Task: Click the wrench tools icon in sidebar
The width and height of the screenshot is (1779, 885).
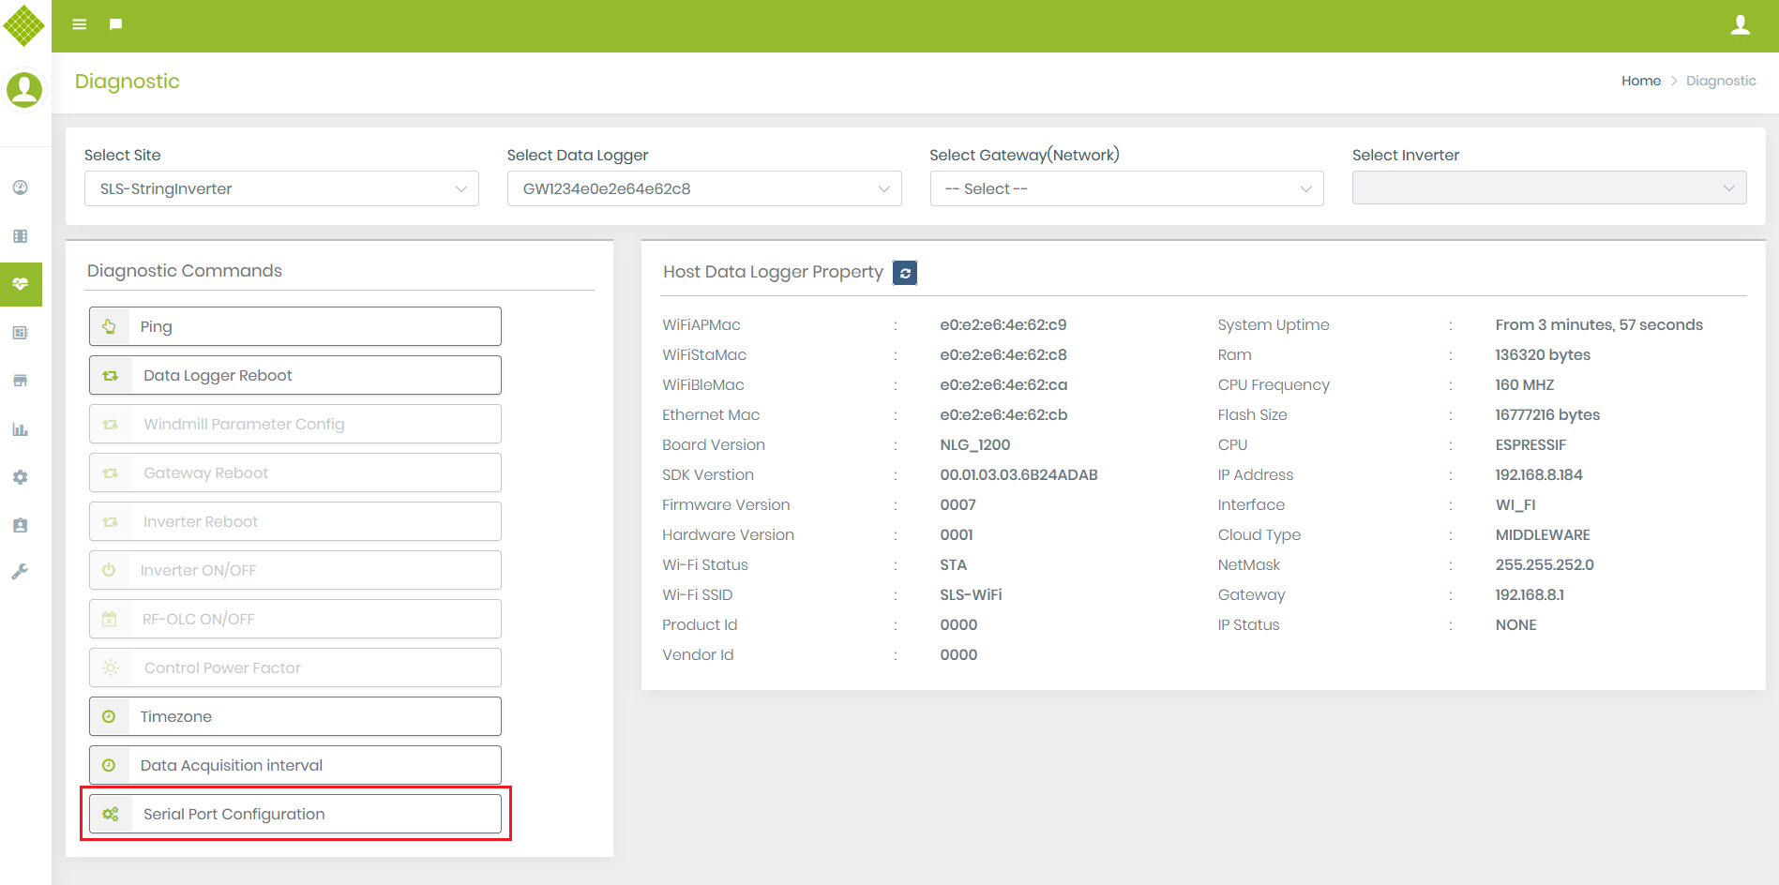Action: pyautogui.click(x=20, y=571)
